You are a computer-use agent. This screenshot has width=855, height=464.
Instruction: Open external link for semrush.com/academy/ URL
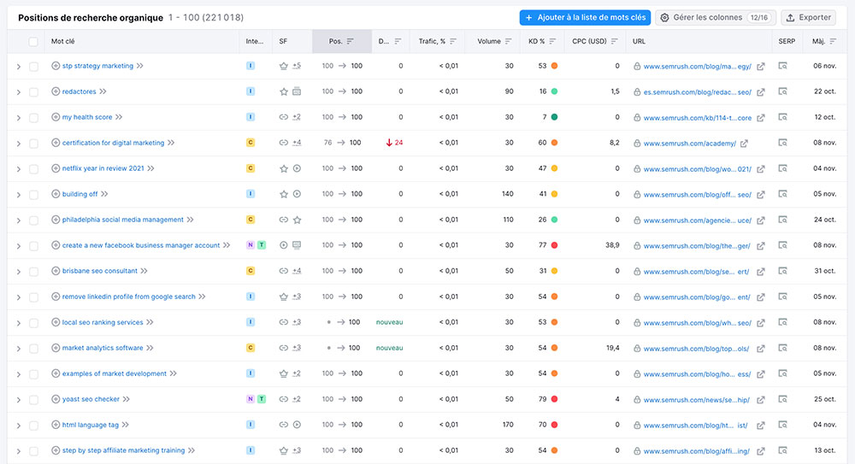pos(745,144)
